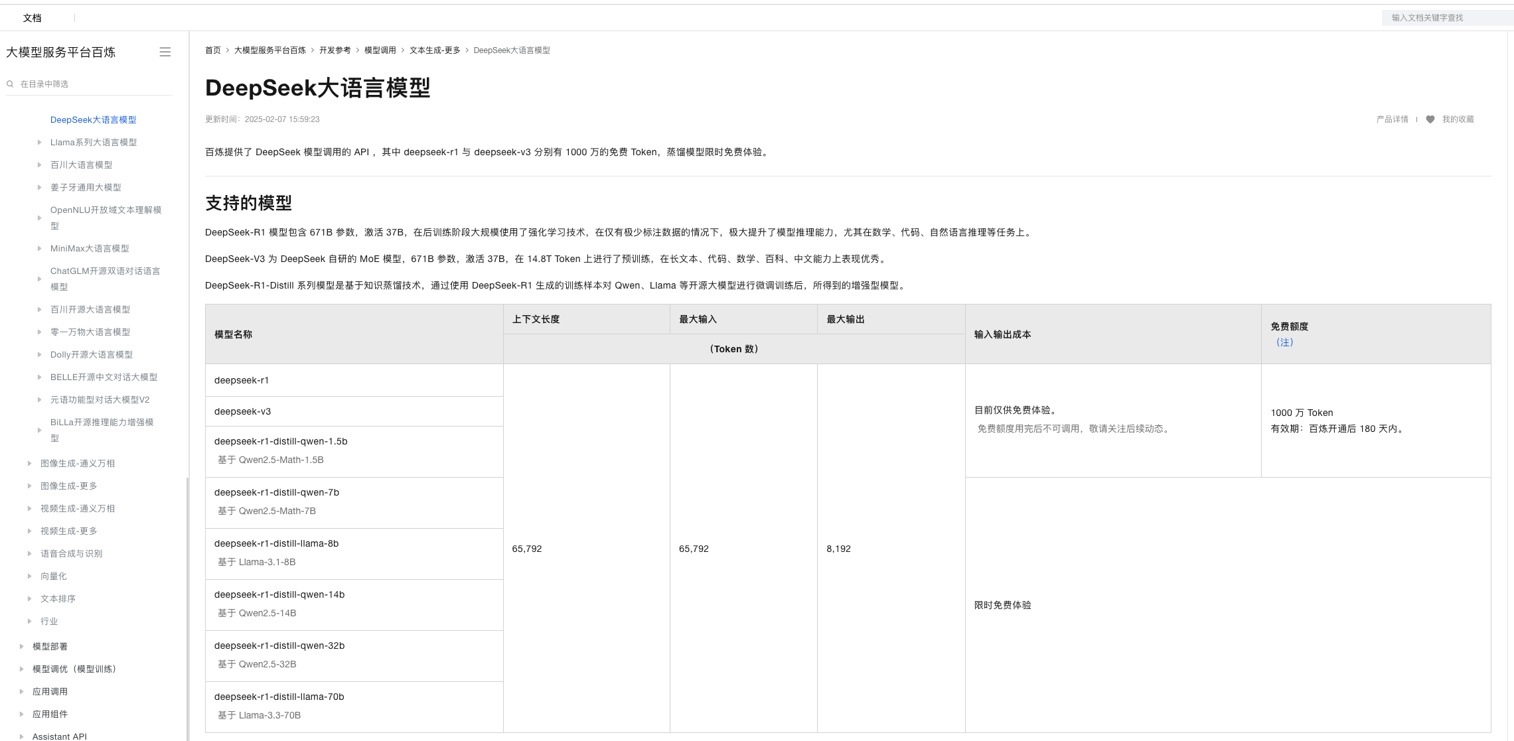The image size is (1514, 741).
Task: Expand the 百川大语言模型 section arrow
Action: pos(39,165)
